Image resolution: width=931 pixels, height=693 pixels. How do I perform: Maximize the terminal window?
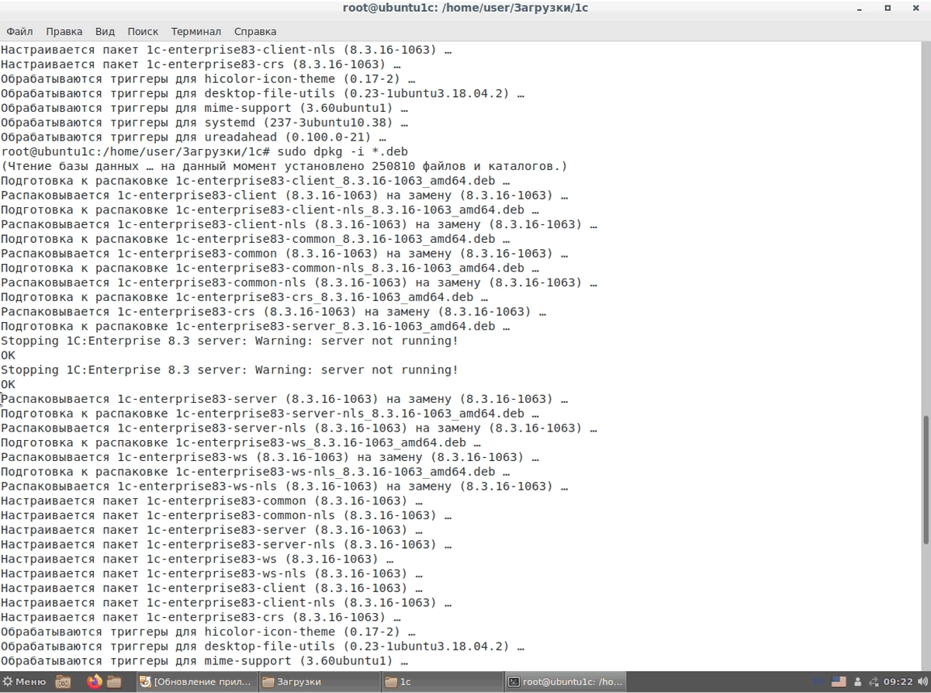888,8
